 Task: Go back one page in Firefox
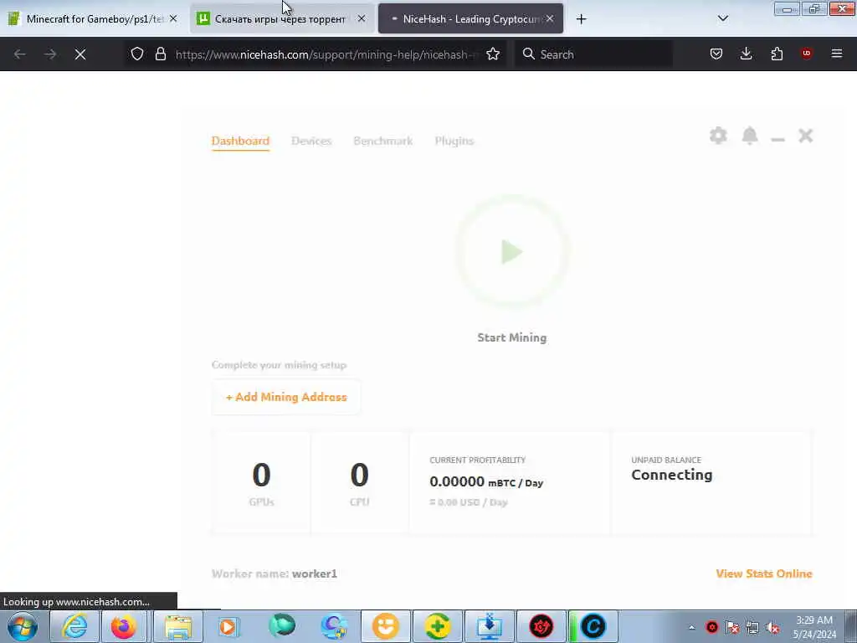20,54
